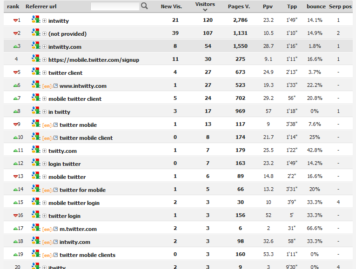The height and width of the screenshot is (269, 356).
Task: Click red down-trend arrow at rank 2
Action: pos(15,33)
